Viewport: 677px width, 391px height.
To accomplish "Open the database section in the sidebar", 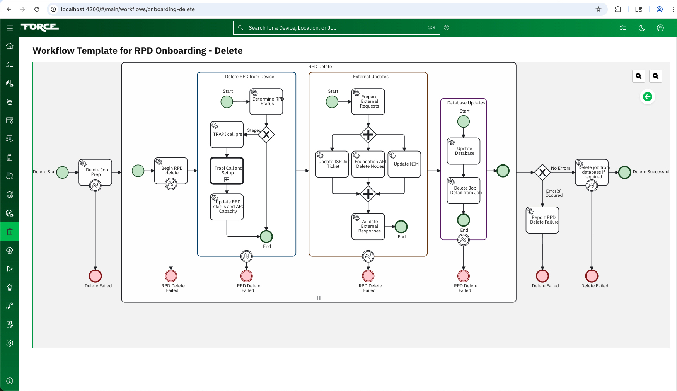I will tap(10, 102).
